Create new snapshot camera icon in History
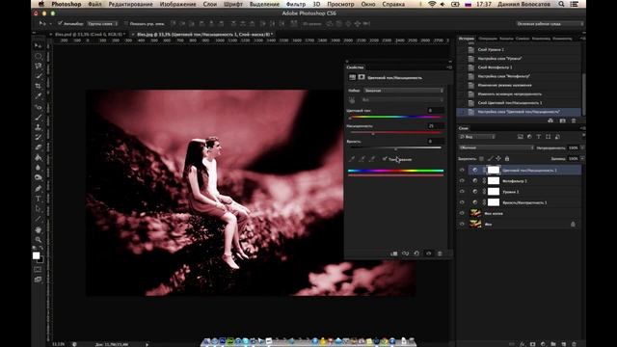 (562, 120)
